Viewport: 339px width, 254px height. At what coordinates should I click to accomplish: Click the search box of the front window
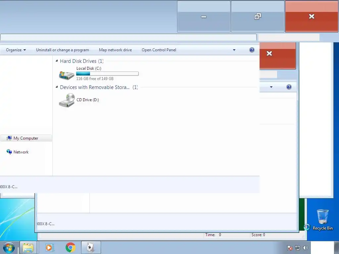[x=289, y=37]
